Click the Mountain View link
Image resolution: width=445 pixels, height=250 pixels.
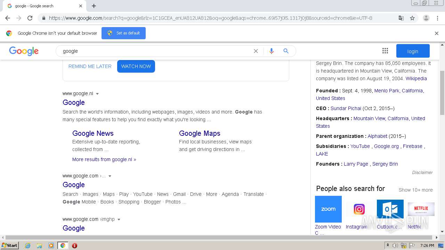pos(369,118)
